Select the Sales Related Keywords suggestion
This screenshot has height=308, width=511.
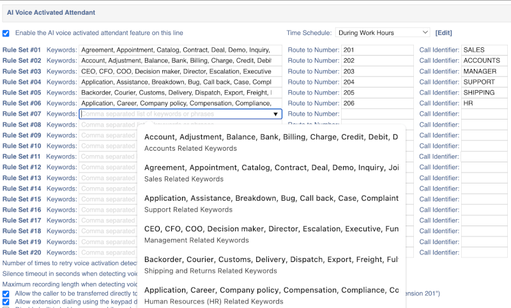(x=271, y=173)
